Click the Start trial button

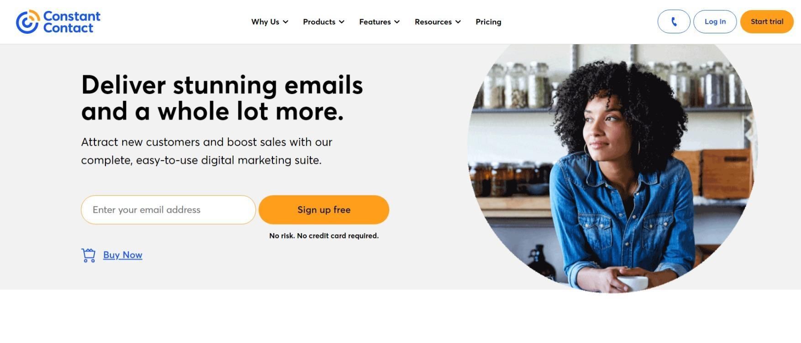[x=767, y=21]
